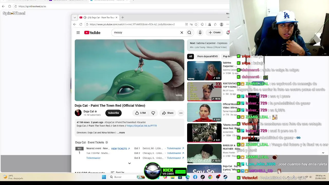Show info about Doja Cat Event Tickets

[106, 142]
